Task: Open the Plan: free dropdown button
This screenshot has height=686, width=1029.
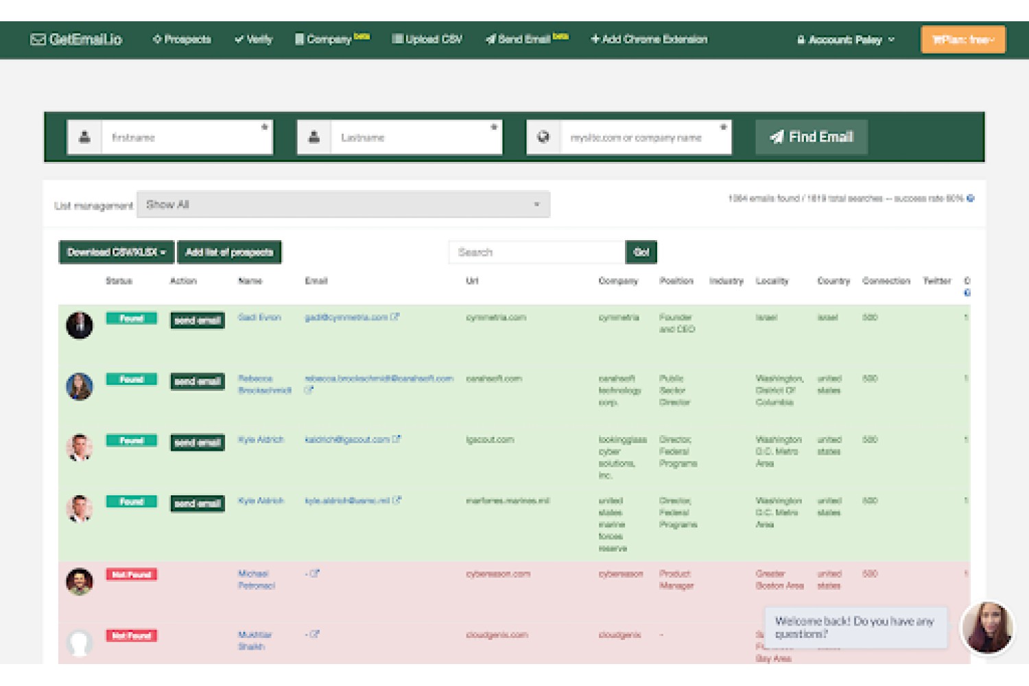Action: pos(963,40)
